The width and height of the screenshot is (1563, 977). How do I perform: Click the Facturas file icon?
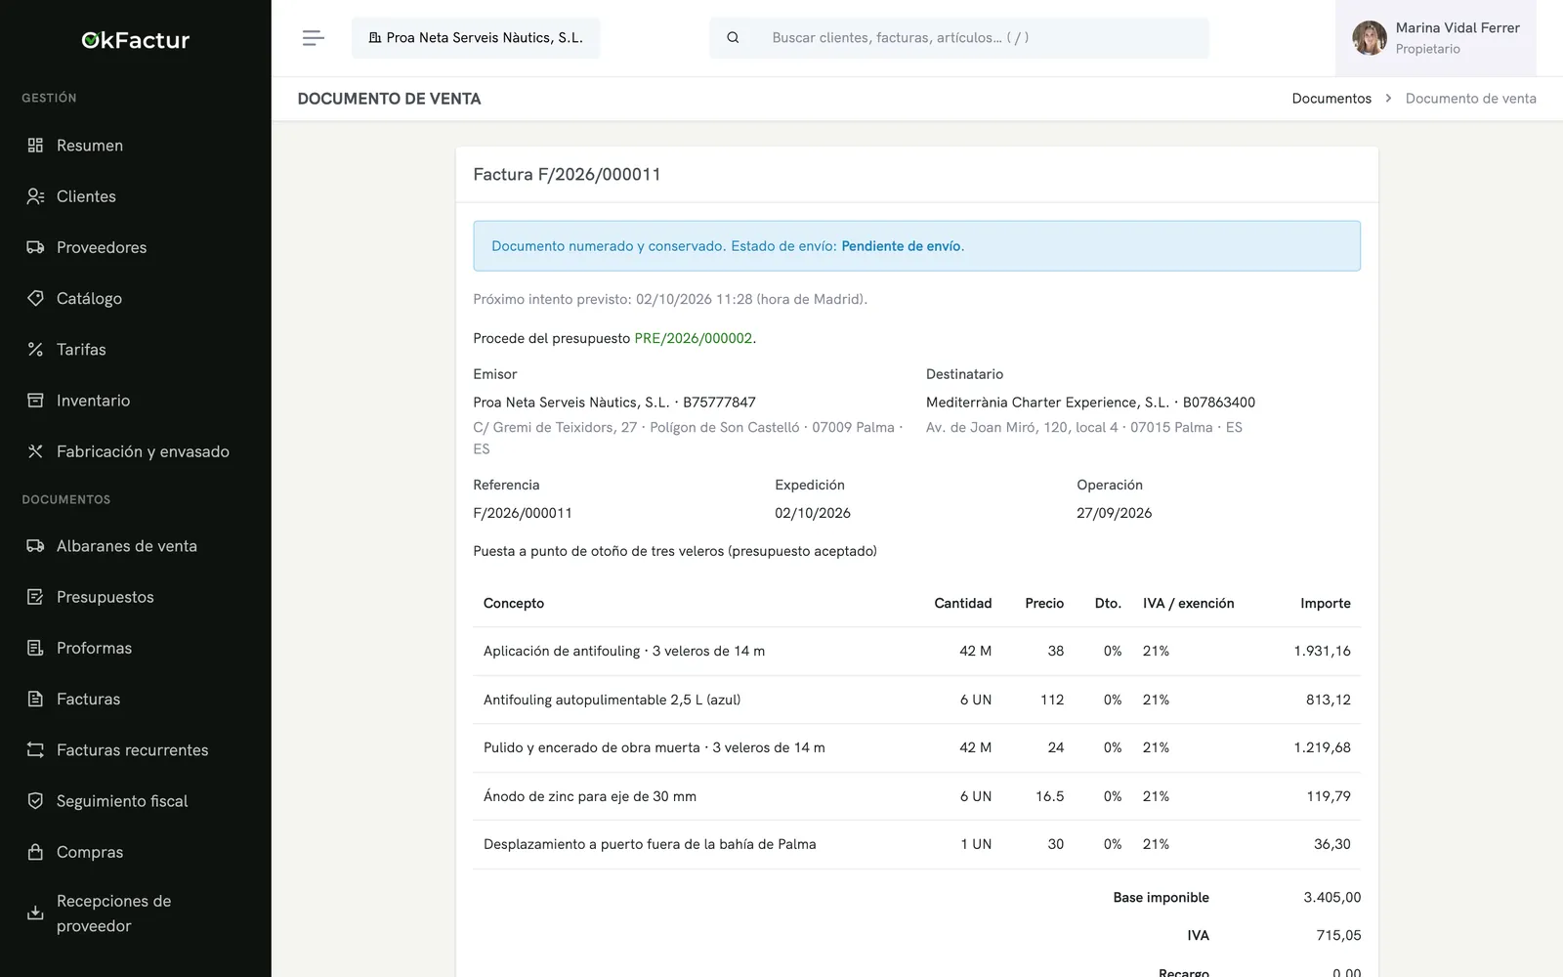click(x=35, y=699)
